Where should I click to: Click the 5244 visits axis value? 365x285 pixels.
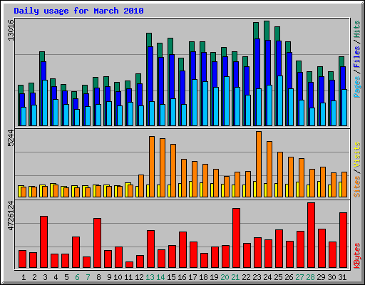(11, 138)
